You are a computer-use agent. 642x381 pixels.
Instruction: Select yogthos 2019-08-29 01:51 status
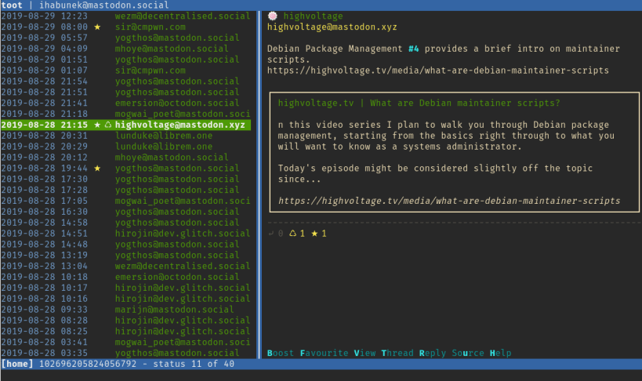125,60
